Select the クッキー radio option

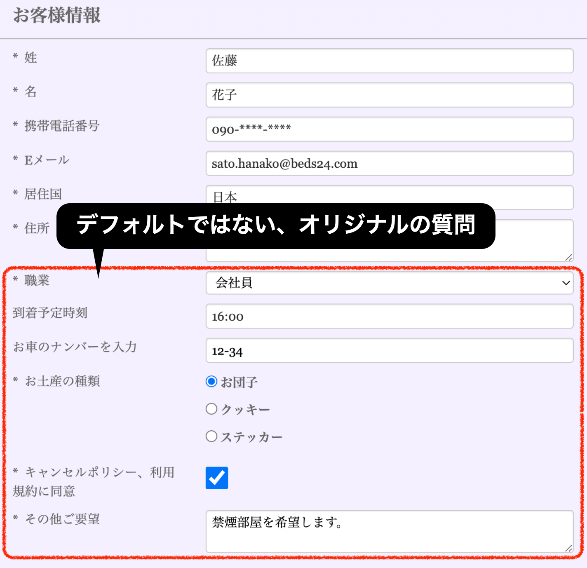(x=211, y=409)
